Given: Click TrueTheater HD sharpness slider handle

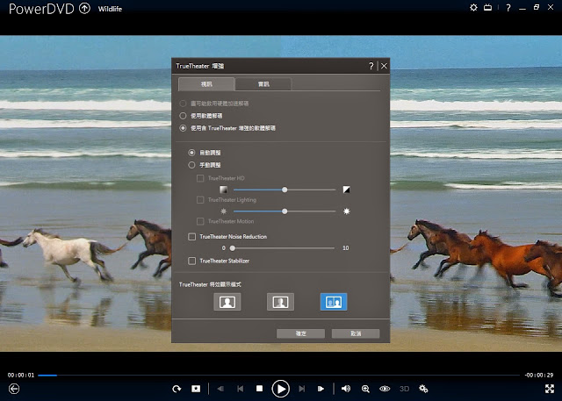Looking at the screenshot, I should [285, 190].
